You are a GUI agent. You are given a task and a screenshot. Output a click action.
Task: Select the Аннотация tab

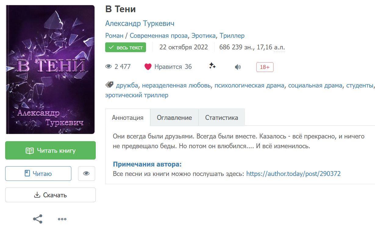pos(128,118)
